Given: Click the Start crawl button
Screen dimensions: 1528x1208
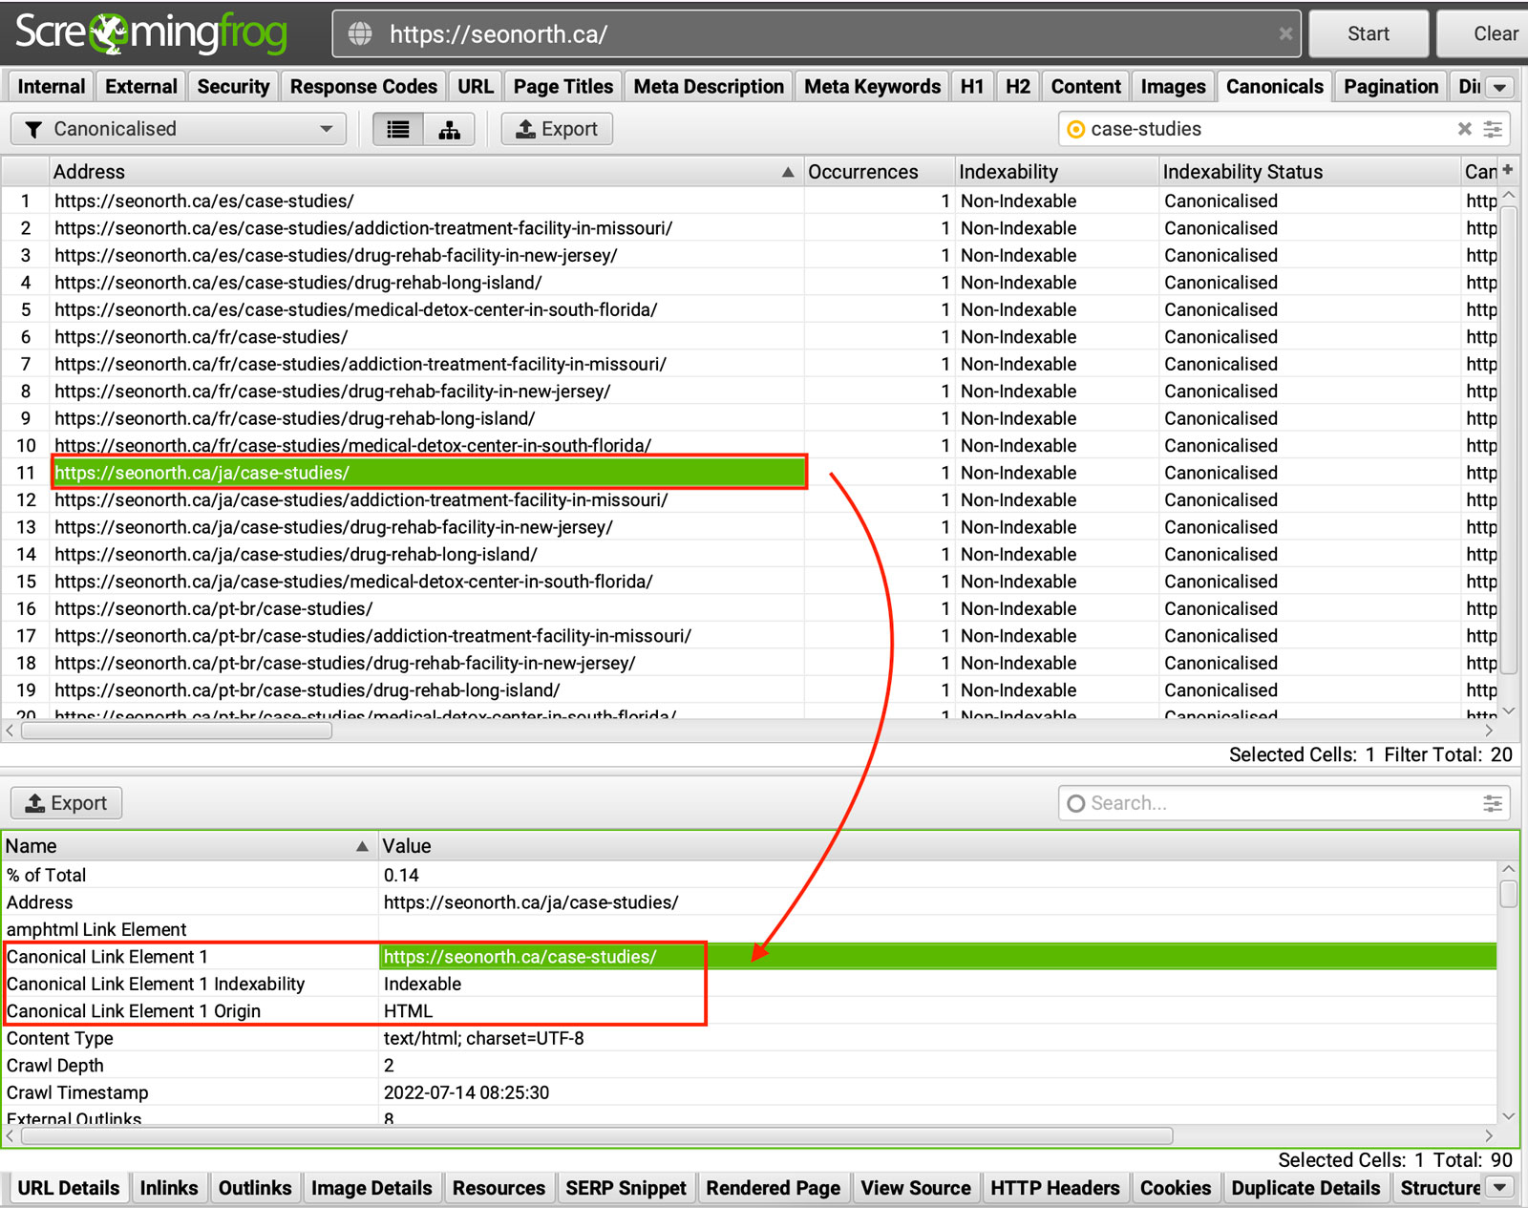Looking at the screenshot, I should click(x=1368, y=34).
